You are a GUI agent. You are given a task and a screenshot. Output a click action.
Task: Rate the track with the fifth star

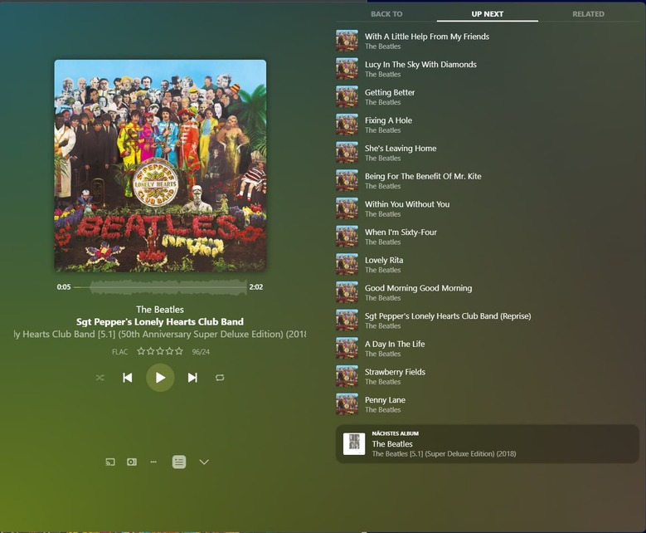pyautogui.click(x=179, y=351)
